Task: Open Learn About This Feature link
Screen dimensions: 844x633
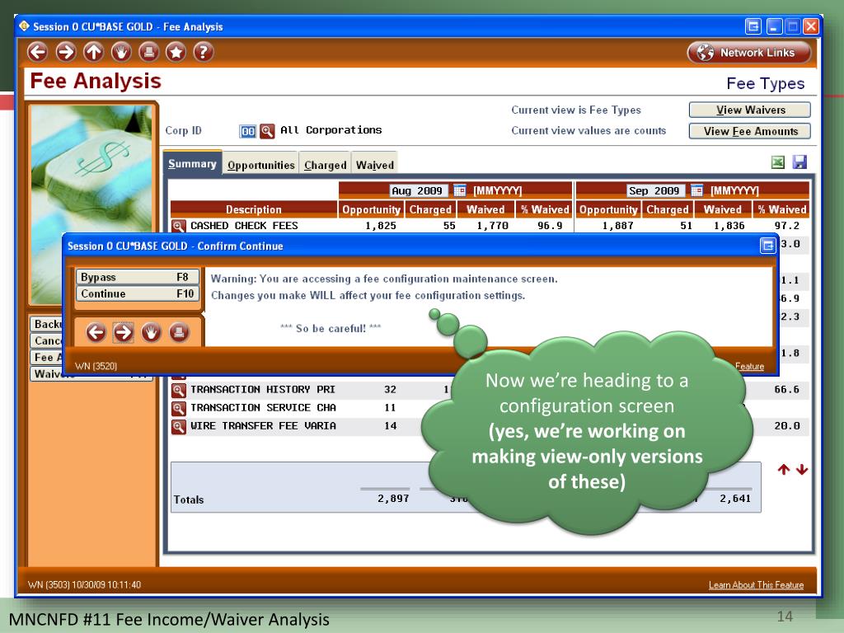Action: [x=756, y=585]
